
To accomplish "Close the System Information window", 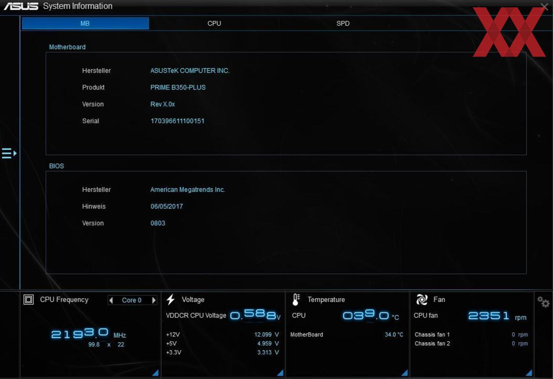I will 544,6.
